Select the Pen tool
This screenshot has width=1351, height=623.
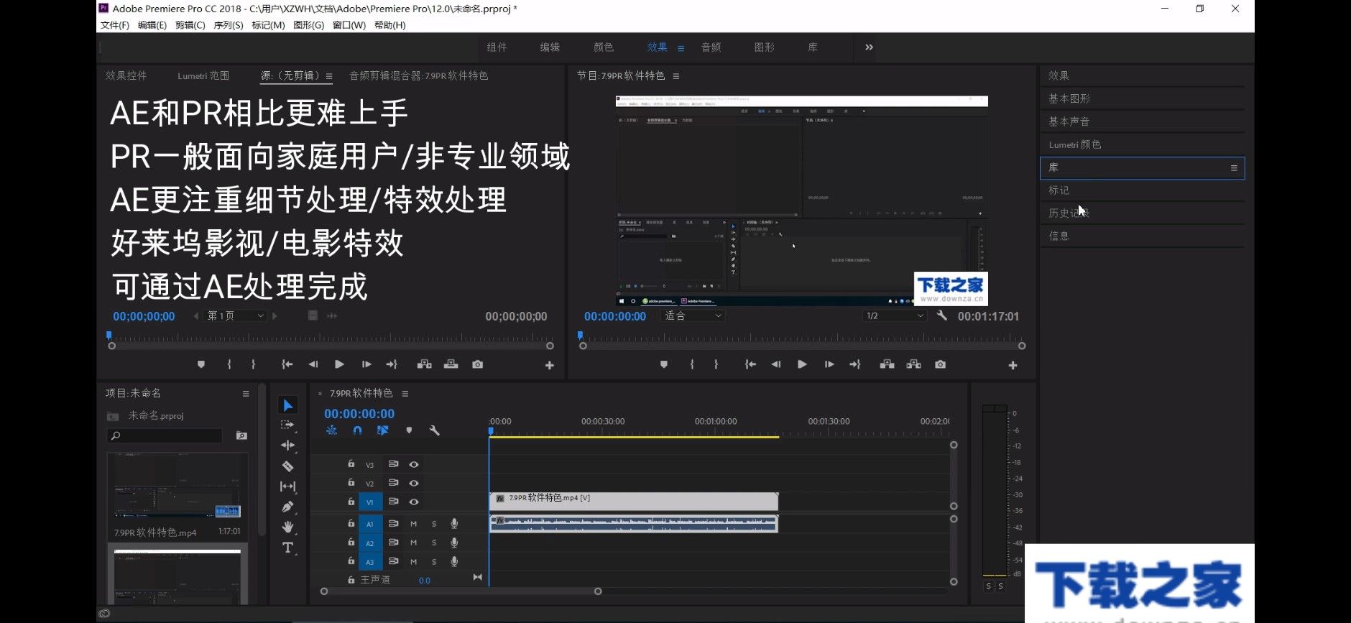tap(287, 507)
